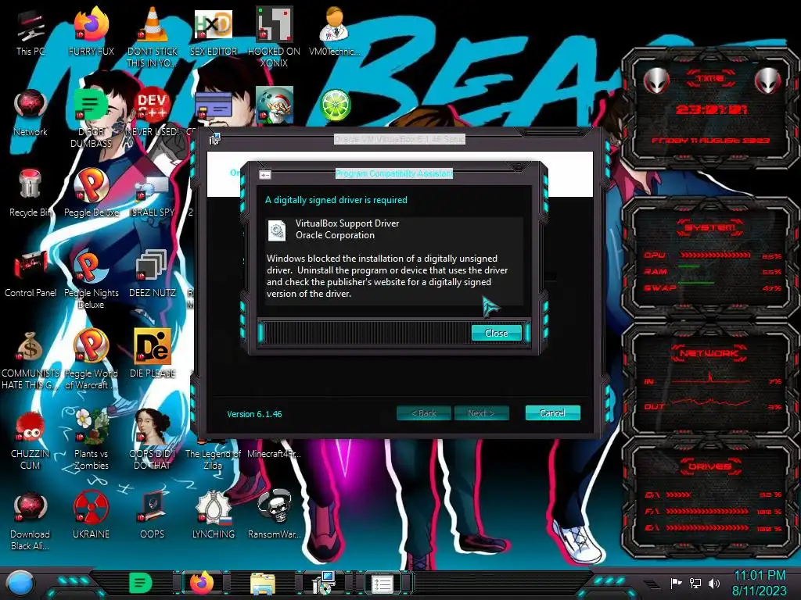Viewport: 801px width, 600px height.
Task: Open the network tray icon
Action: pyautogui.click(x=695, y=583)
